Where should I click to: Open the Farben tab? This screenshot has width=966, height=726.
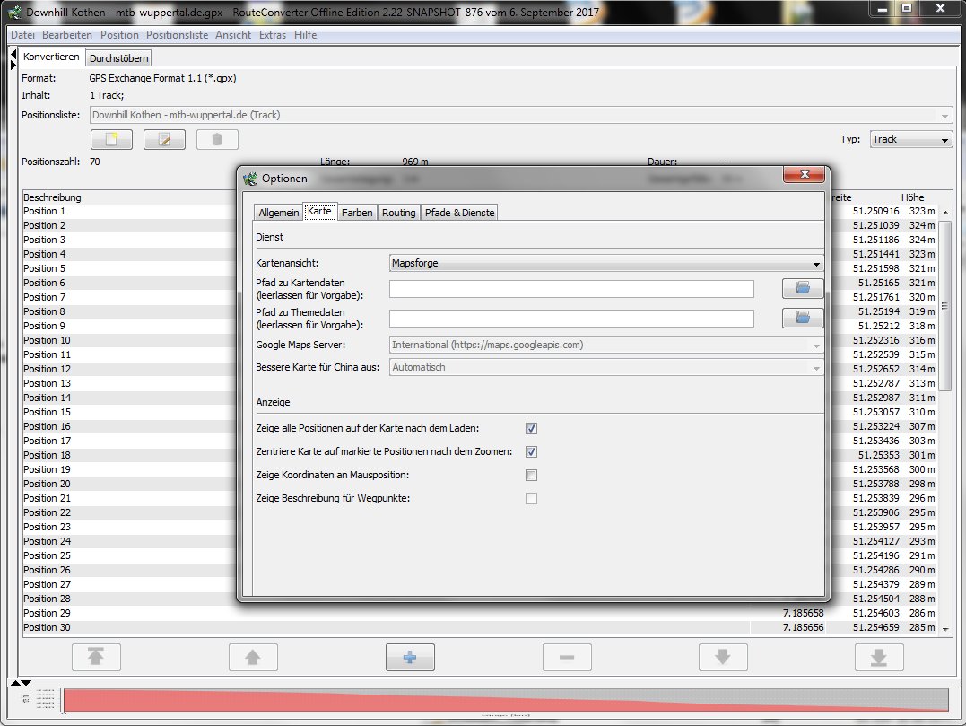click(x=356, y=213)
